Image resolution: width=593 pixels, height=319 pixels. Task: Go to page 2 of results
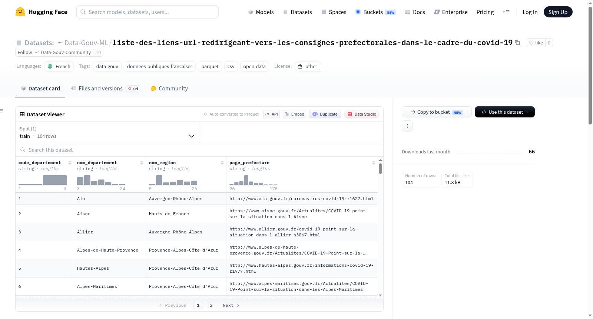pos(211,305)
